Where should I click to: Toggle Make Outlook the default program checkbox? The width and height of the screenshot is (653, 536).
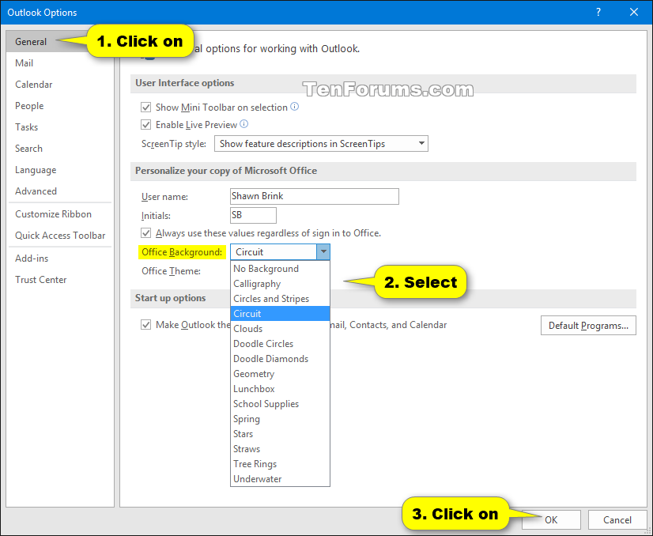[145, 324]
